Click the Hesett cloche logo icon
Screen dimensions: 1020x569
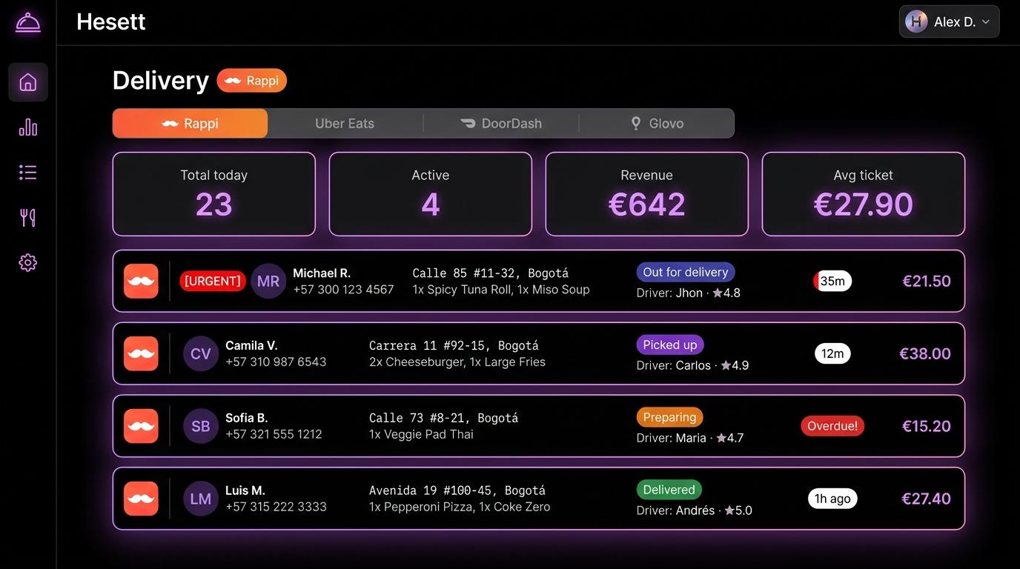click(28, 22)
